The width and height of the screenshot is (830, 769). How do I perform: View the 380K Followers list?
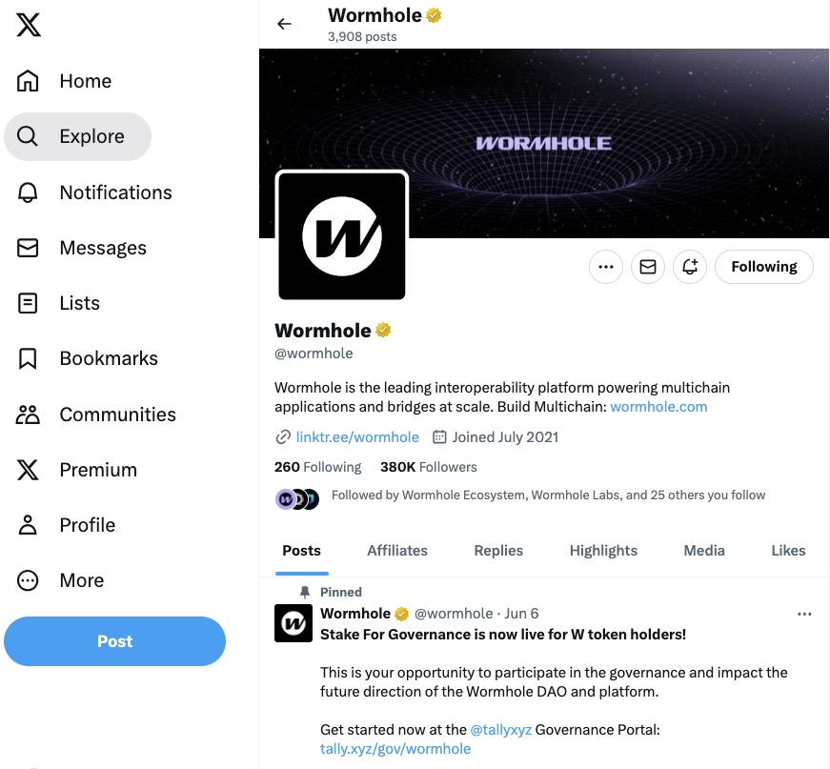428,467
